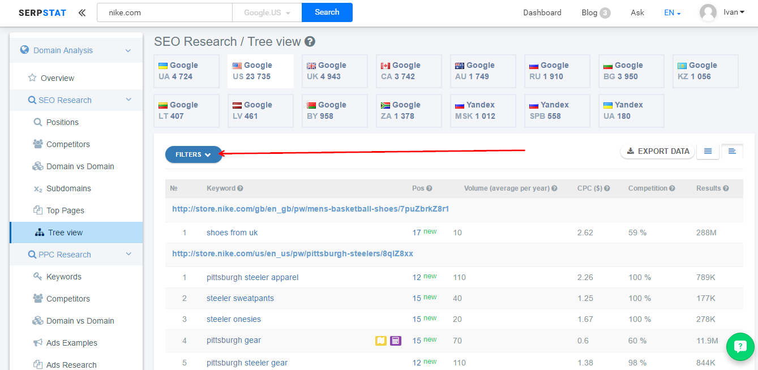Screen dimensions: 758x370
Task: Open the pittsburgh-steelers store URL link
Action: [293, 253]
